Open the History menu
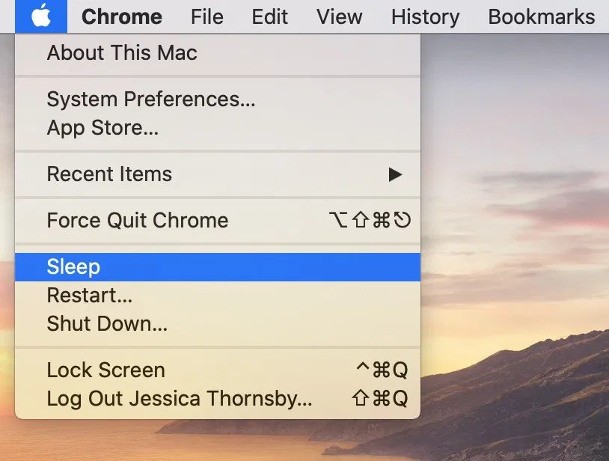Image resolution: width=609 pixels, height=461 pixels. click(x=424, y=16)
